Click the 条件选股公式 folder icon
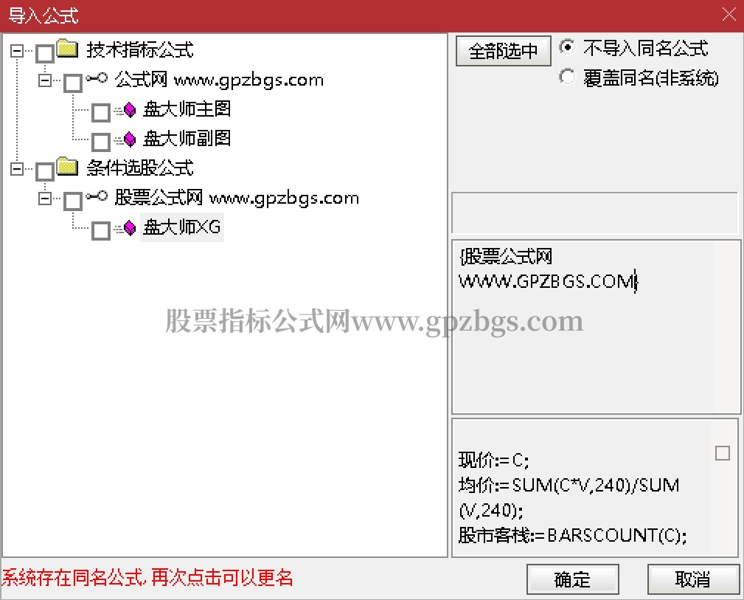This screenshot has width=744, height=600. click(x=67, y=168)
